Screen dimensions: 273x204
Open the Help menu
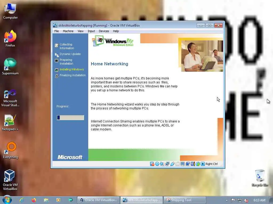pos(116,31)
